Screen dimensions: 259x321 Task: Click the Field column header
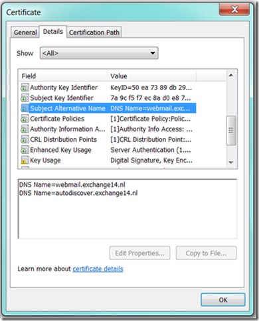click(63, 76)
